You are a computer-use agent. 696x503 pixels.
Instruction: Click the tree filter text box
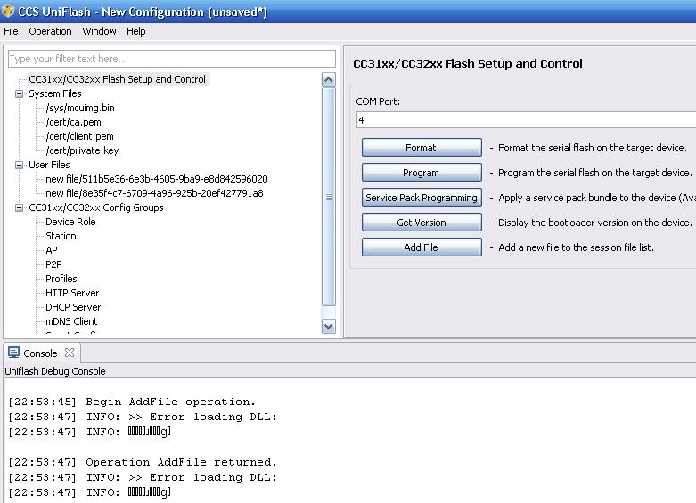(x=172, y=59)
